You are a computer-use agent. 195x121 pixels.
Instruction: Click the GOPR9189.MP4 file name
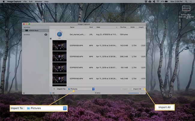click(x=76, y=46)
